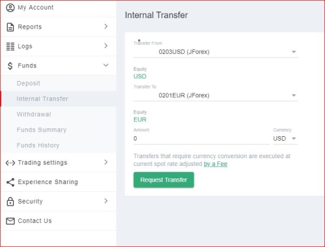Click the Request Transfer button

[164, 180]
